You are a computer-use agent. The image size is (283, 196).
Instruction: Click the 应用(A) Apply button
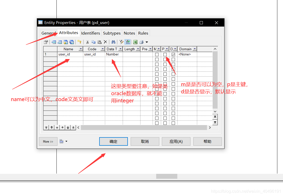[176, 141]
